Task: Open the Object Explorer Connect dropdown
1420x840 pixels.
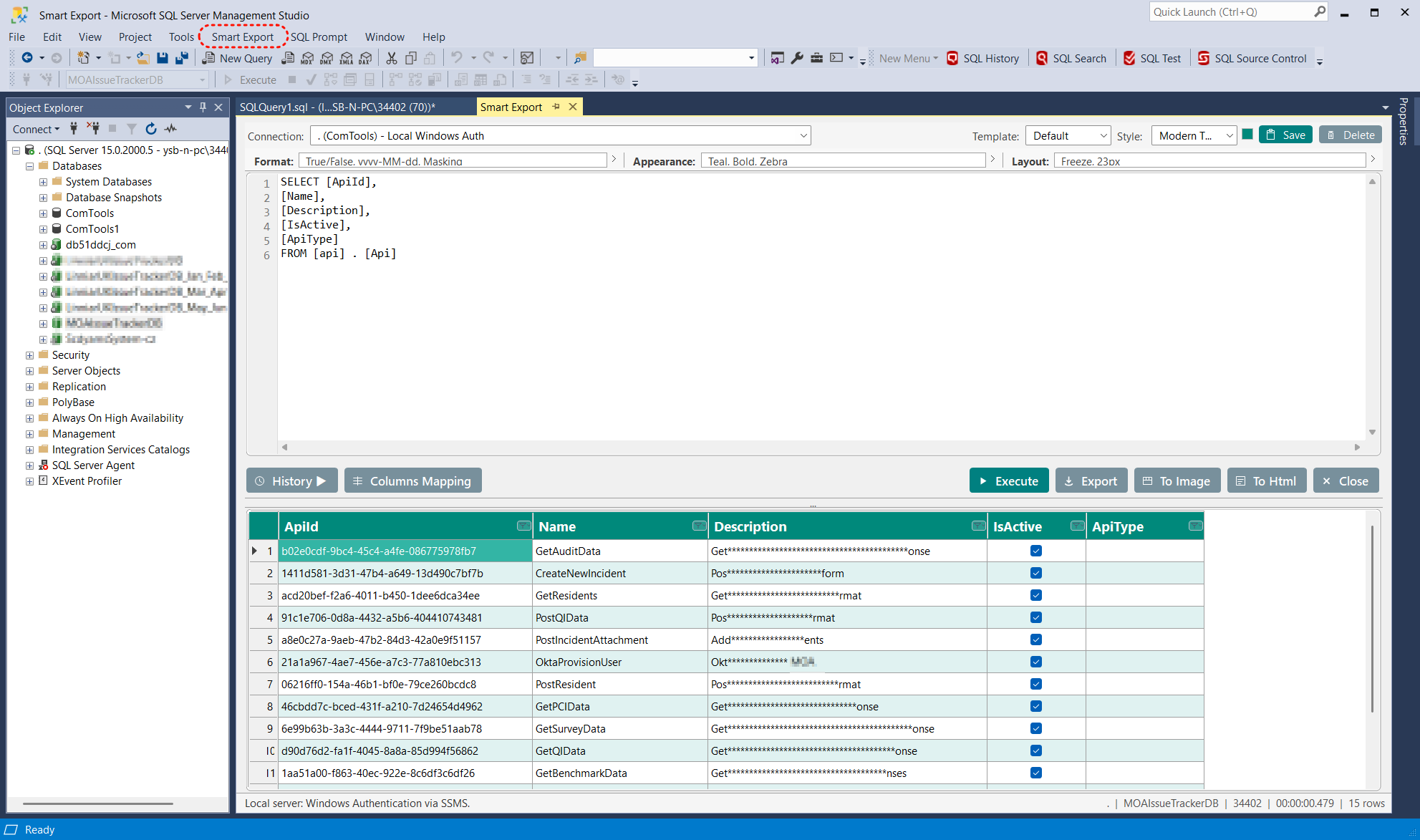Action: [36, 129]
